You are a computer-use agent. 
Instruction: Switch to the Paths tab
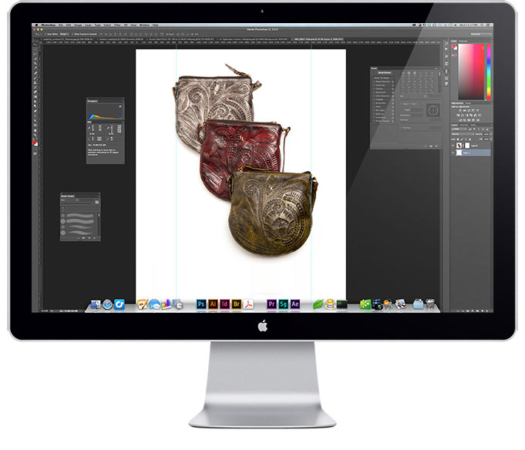tap(473, 125)
